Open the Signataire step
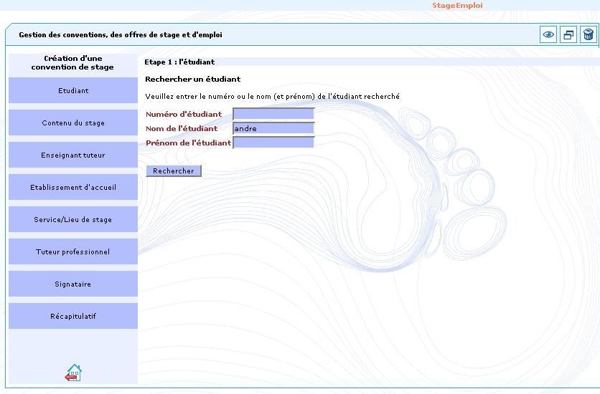The width and height of the screenshot is (600, 394). coord(73,284)
